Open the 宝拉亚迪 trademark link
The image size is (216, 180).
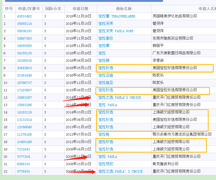[105, 75]
